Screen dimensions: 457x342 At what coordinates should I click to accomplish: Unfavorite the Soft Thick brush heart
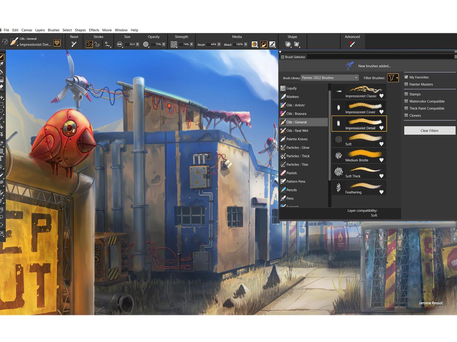click(381, 176)
